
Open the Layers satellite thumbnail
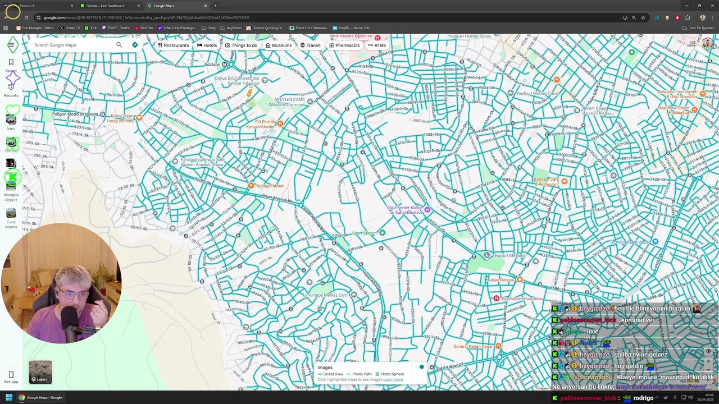click(40, 372)
